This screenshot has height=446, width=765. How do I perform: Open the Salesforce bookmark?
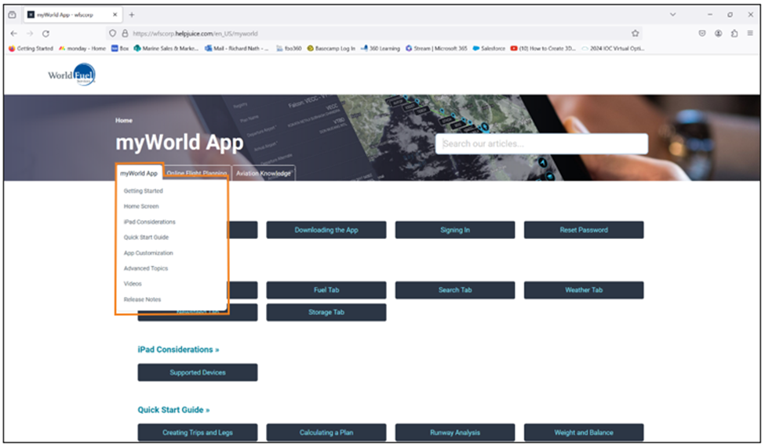click(489, 49)
